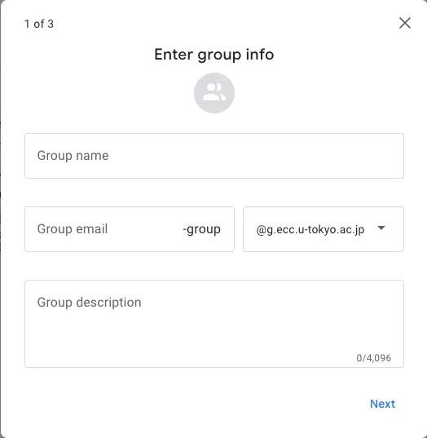Focus the Group email text field
This screenshot has width=427, height=438.
(130, 229)
